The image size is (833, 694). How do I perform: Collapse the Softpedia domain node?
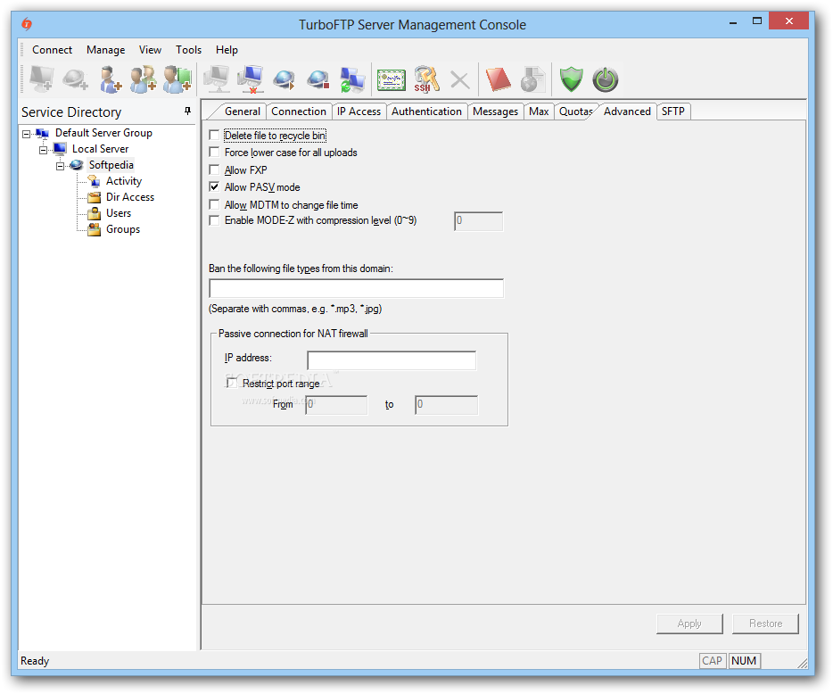coord(60,166)
